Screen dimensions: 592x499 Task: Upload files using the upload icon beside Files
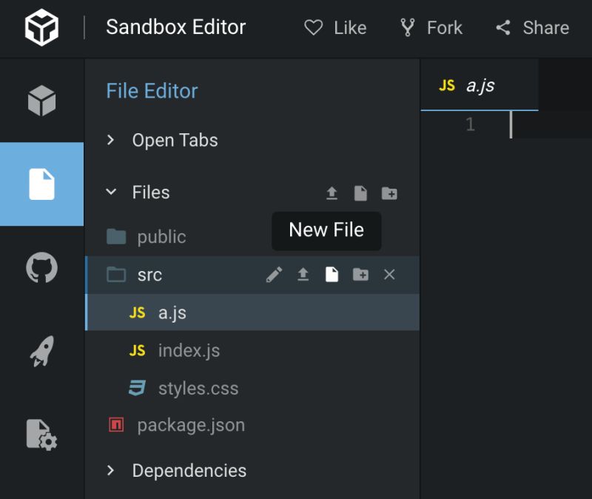(x=332, y=192)
